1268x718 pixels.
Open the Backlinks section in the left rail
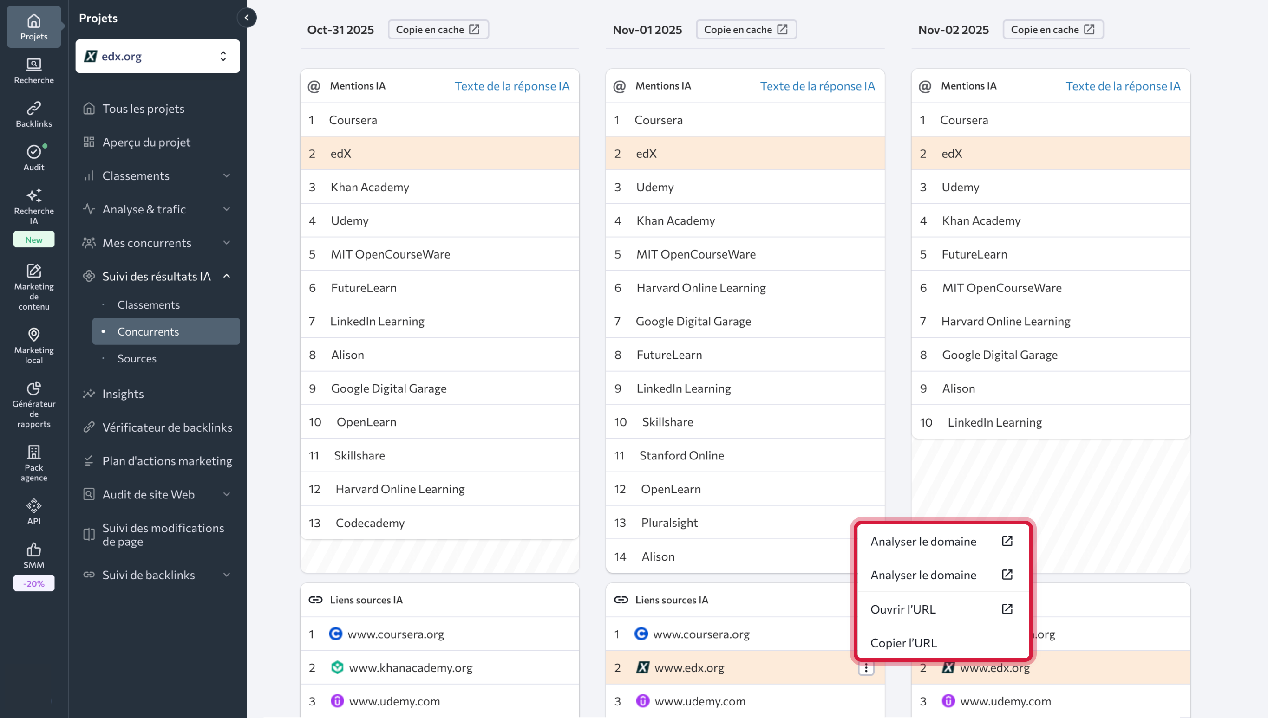33,114
